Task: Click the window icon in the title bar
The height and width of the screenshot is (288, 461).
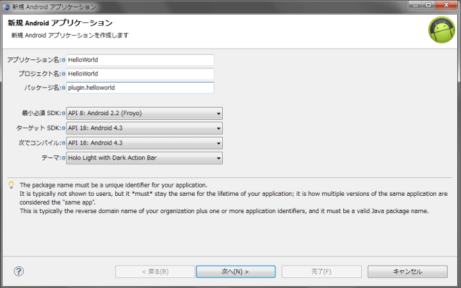Action: coord(6,6)
